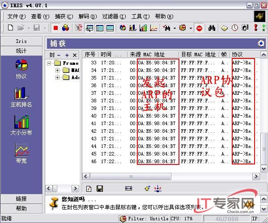This screenshot has width=268, height=223.
Task: Stop capture with the red square button
Action: 55,28
